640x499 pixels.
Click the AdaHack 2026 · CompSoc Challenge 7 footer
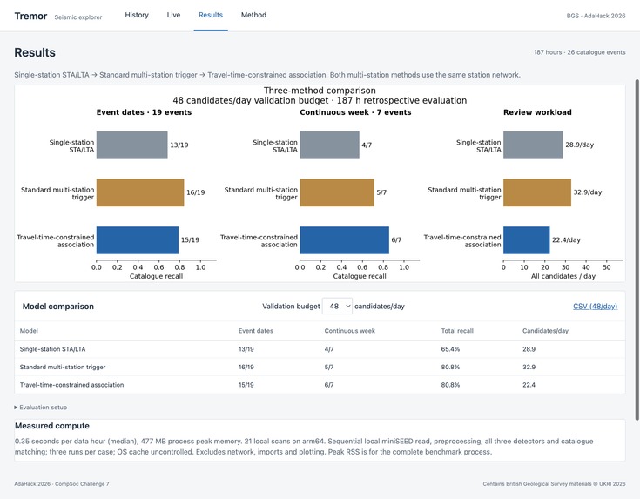62,484
